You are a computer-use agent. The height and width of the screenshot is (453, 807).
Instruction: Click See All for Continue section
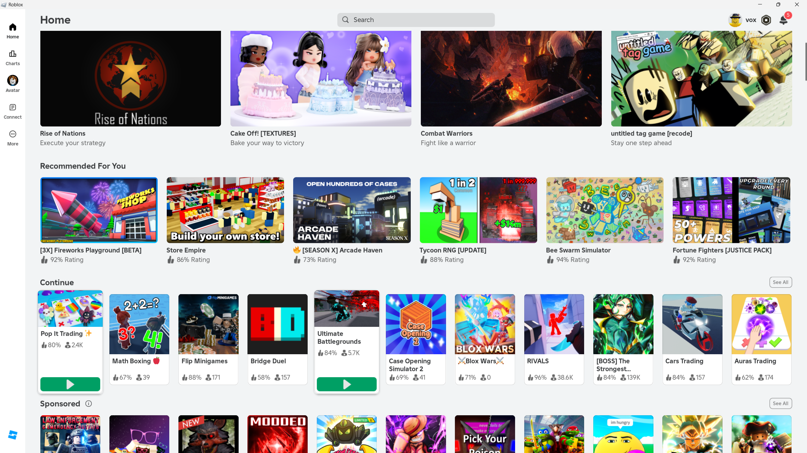point(780,282)
